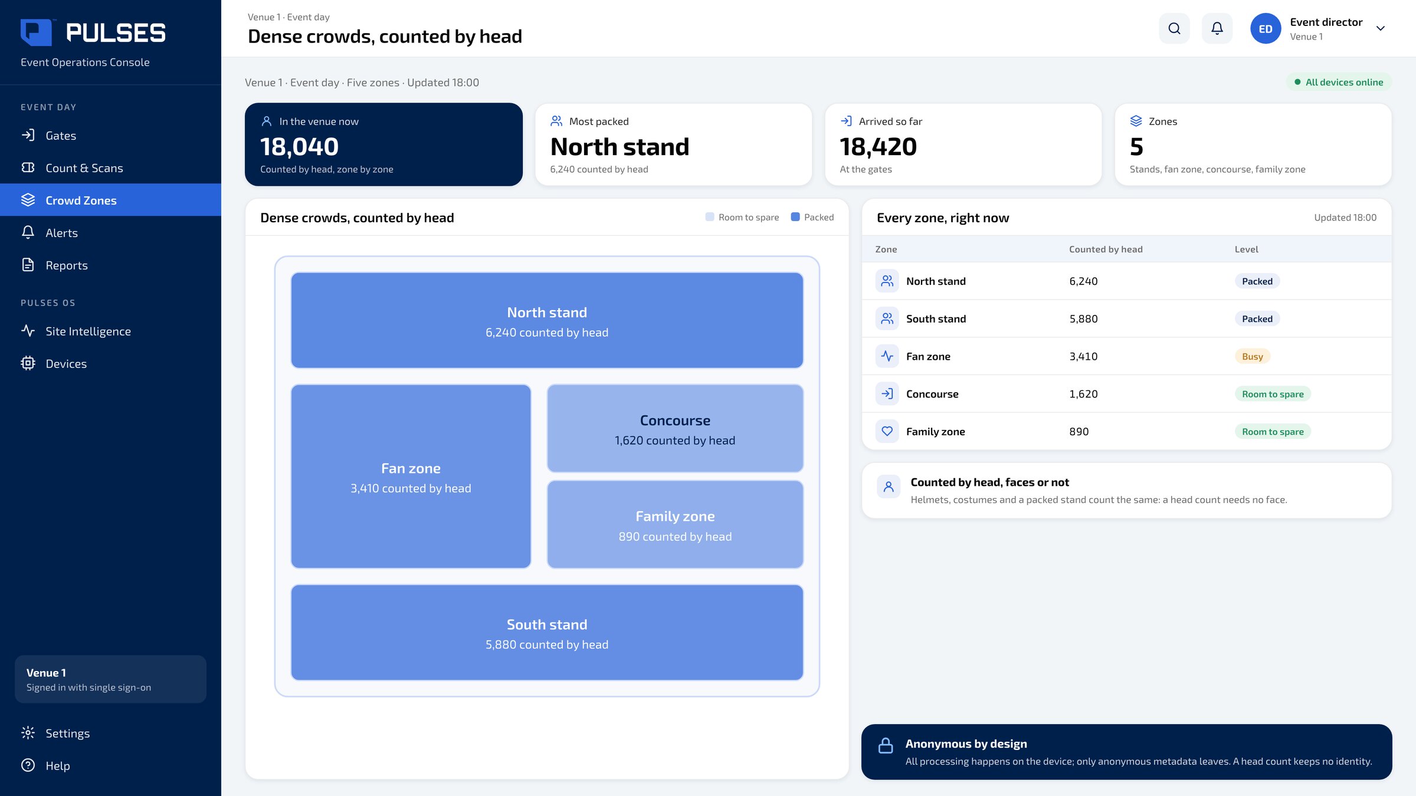Click the ED avatar circle
Image resolution: width=1416 pixels, height=796 pixels.
(x=1265, y=28)
